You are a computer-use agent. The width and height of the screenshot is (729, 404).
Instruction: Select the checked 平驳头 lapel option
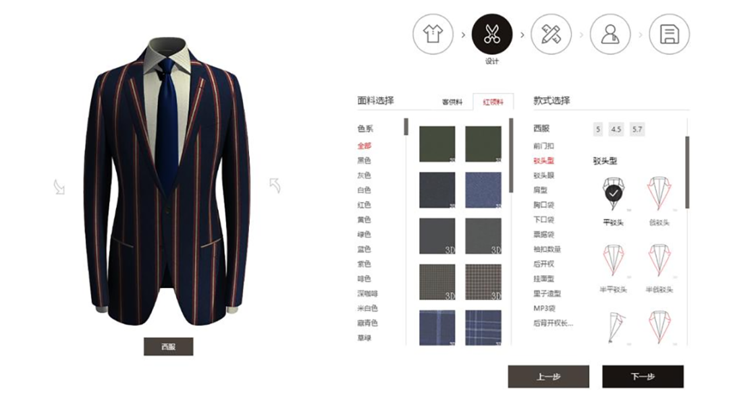pos(613,194)
